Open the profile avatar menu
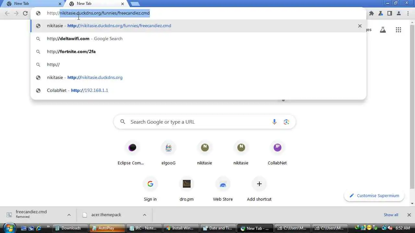 pos(399,13)
